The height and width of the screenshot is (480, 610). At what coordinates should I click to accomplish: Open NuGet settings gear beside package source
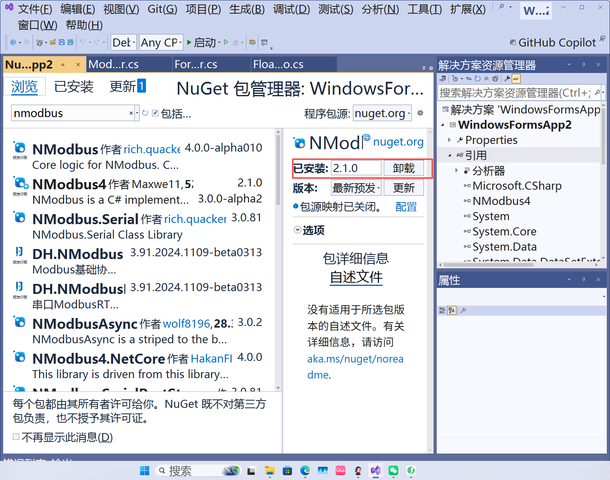(x=420, y=113)
